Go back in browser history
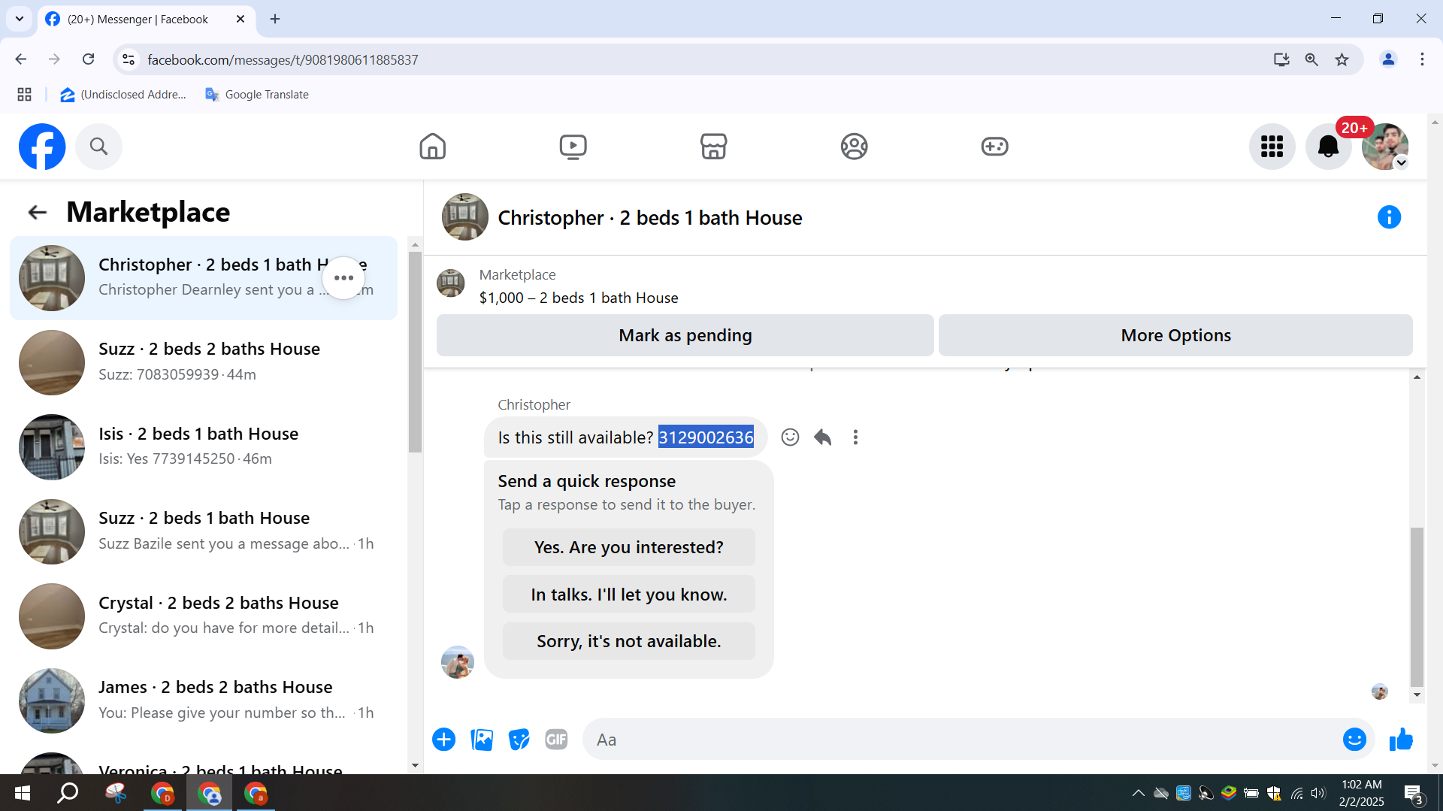 20,59
